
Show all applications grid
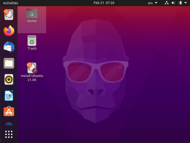point(9,134)
